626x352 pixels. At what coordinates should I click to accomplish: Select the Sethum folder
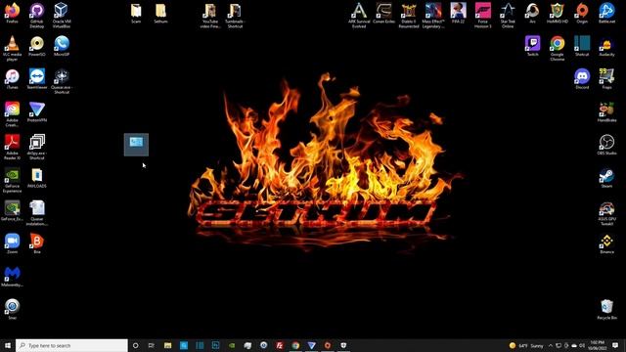160,13
